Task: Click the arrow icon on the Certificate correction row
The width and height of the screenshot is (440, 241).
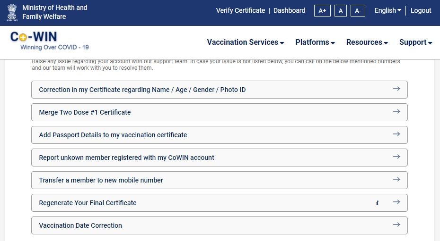Action: pyautogui.click(x=396, y=89)
